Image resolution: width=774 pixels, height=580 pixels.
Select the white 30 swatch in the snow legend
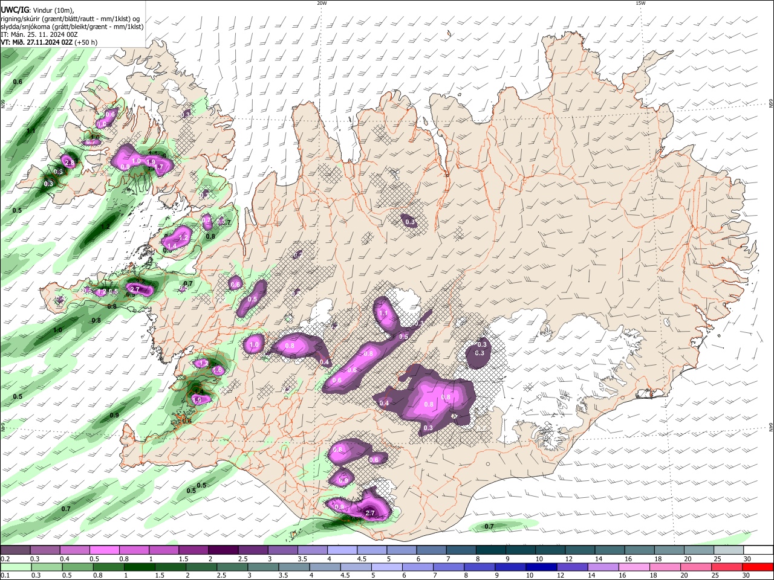[x=759, y=550]
